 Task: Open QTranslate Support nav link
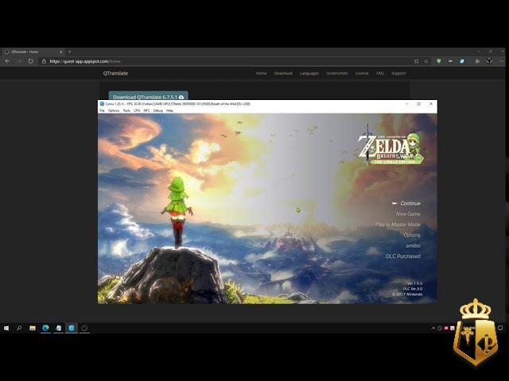click(398, 73)
